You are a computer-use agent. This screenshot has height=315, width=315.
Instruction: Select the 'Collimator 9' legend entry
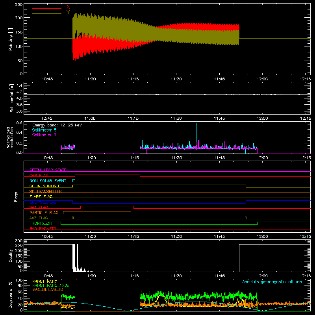pyautogui.click(x=44, y=135)
